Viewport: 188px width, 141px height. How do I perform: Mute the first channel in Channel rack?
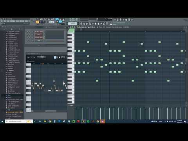click(26, 32)
